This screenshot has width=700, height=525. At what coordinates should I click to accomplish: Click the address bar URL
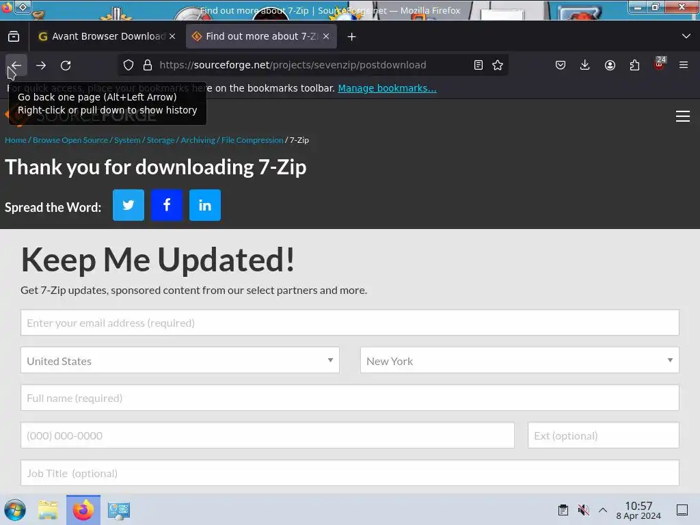(x=293, y=65)
